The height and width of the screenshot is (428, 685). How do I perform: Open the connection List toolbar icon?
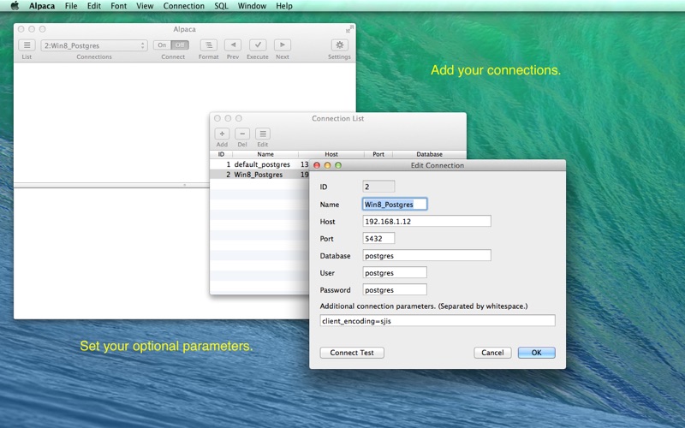(x=27, y=45)
